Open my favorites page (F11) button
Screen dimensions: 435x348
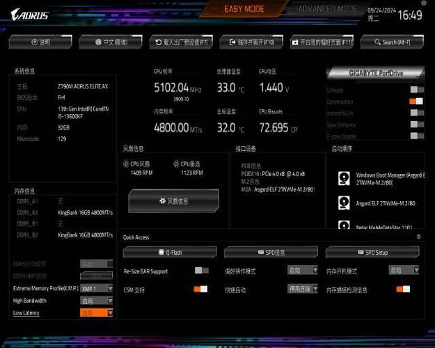click(x=322, y=42)
